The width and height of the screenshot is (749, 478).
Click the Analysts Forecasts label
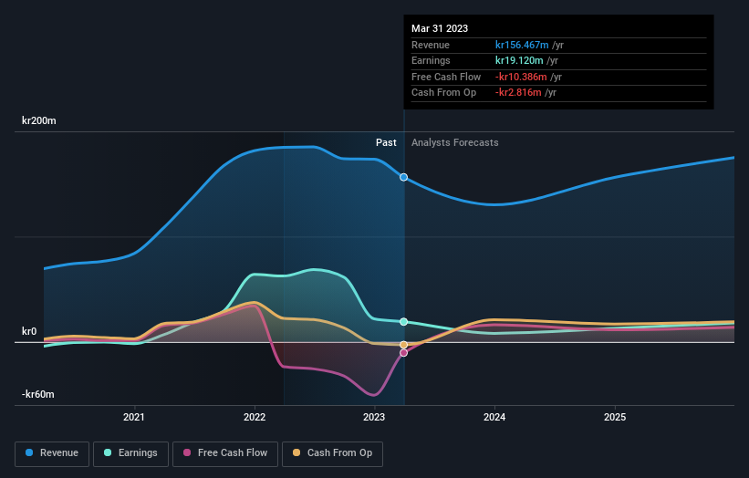(454, 143)
